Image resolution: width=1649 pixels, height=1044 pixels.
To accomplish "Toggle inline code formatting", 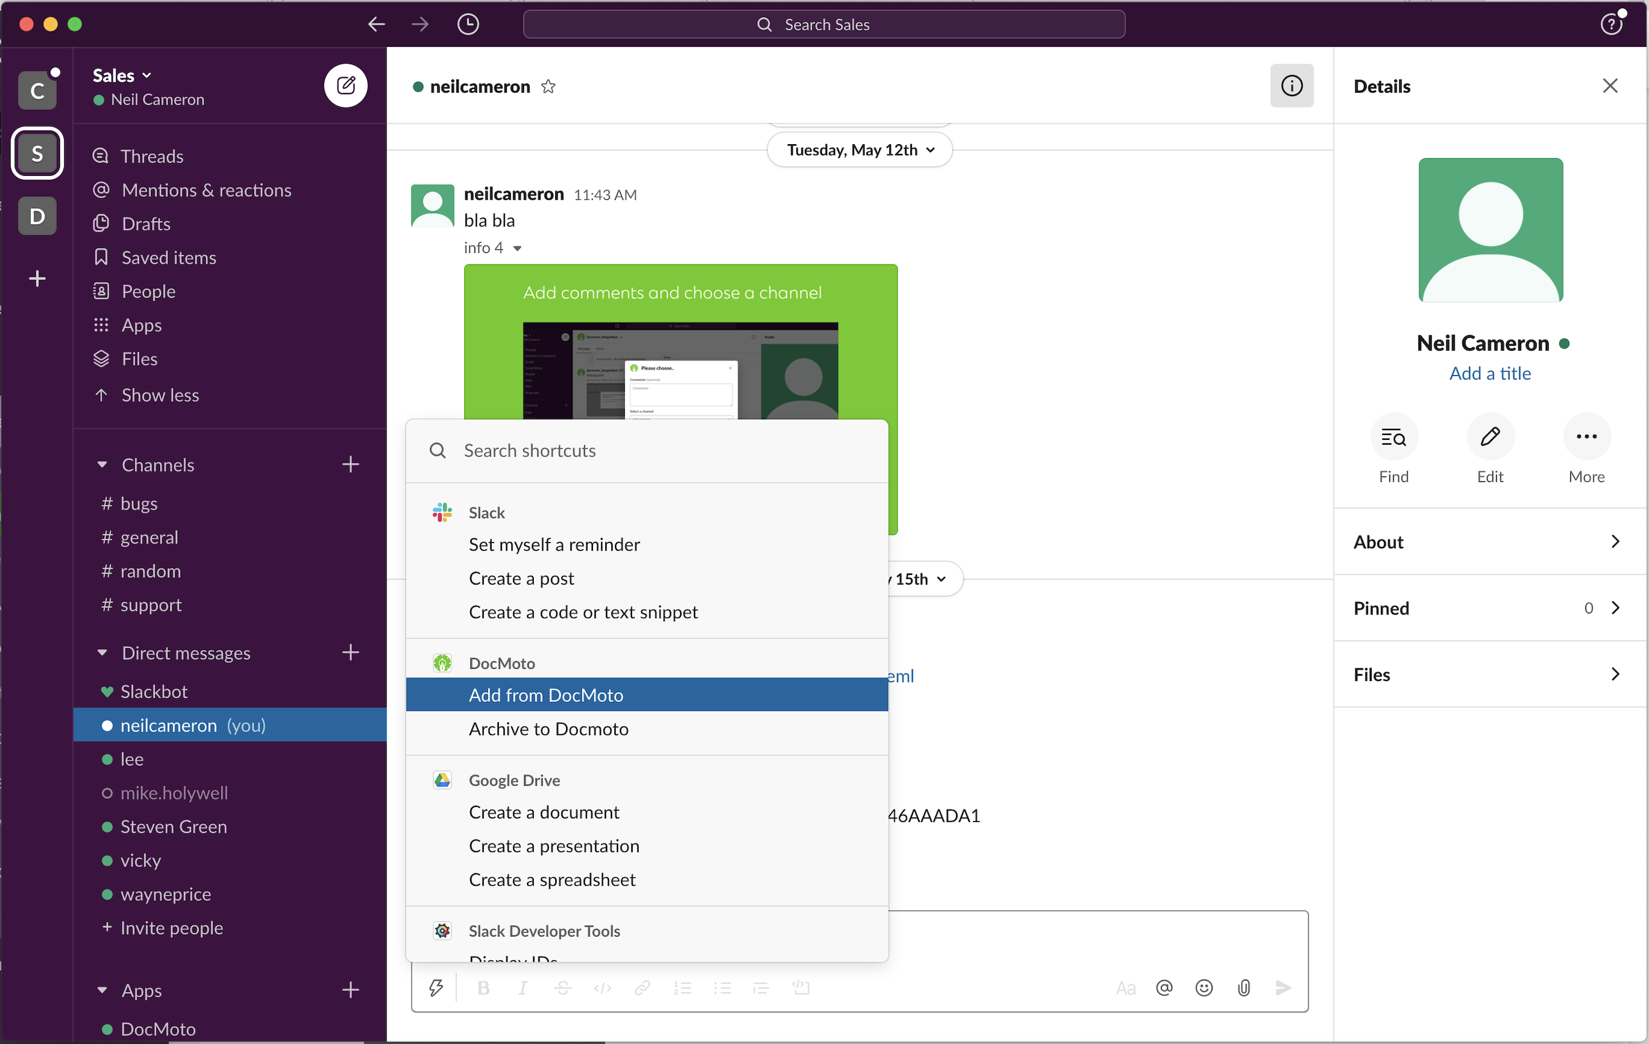I will coord(603,987).
